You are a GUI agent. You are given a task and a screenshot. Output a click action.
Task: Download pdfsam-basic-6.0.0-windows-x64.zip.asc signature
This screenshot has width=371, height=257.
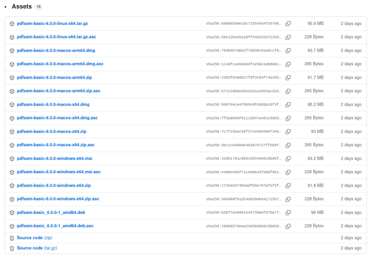click(x=58, y=199)
